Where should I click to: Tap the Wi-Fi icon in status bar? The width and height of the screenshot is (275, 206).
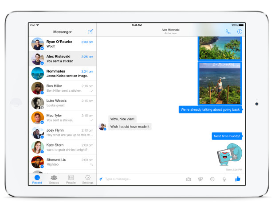pyautogui.click(x=38, y=25)
